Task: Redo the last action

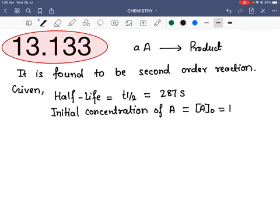Action: 240,11
